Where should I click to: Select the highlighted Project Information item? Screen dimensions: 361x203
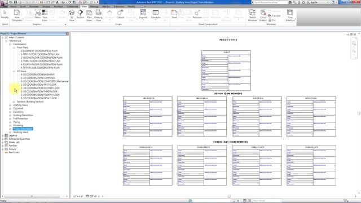(x=23, y=129)
